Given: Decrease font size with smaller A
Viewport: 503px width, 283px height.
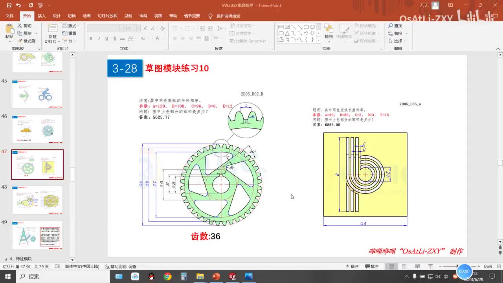Looking at the screenshot, I should pos(152,28).
